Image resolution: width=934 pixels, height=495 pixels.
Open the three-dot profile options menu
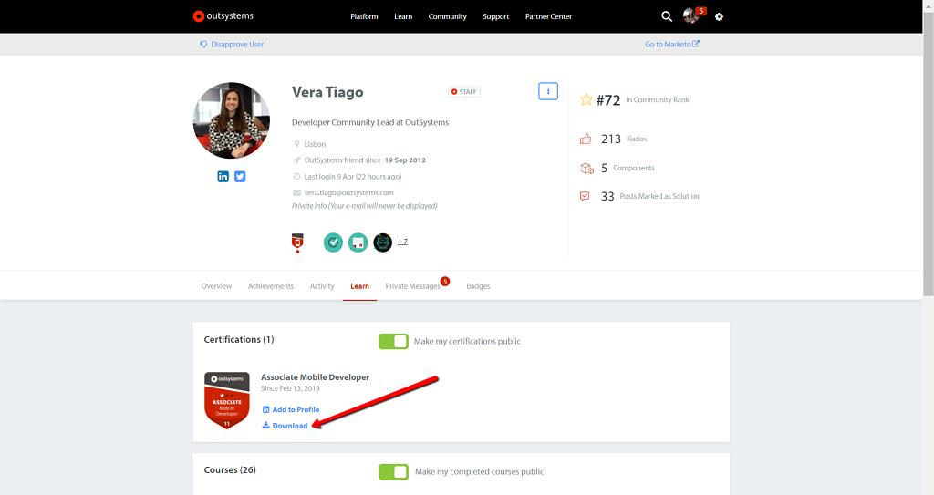click(x=547, y=91)
